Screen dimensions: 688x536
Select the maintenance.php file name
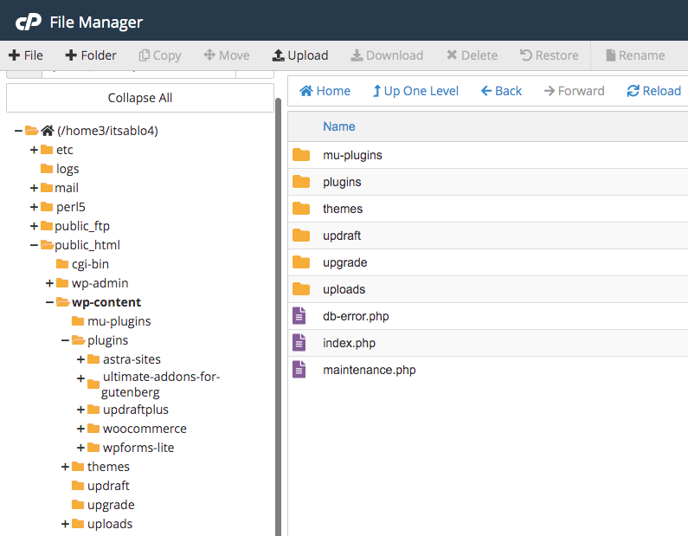click(x=369, y=370)
